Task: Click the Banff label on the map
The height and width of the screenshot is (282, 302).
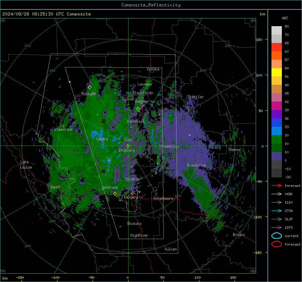Action: [55, 187]
